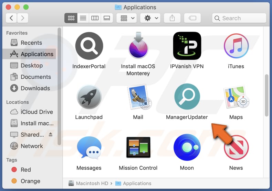Click the 'IndexerPortal' label text
This screenshot has height=191, width=272.
point(89,66)
